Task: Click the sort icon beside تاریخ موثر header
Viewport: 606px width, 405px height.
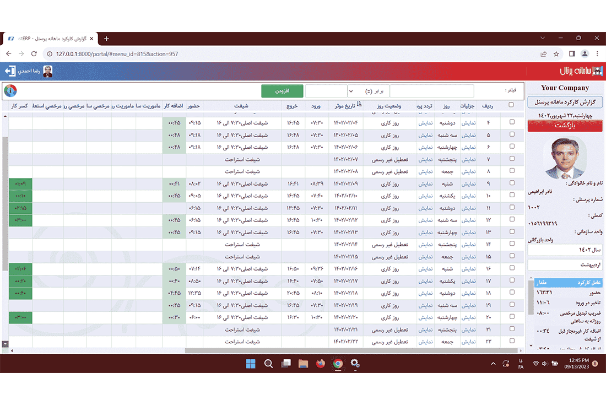Action: click(360, 105)
